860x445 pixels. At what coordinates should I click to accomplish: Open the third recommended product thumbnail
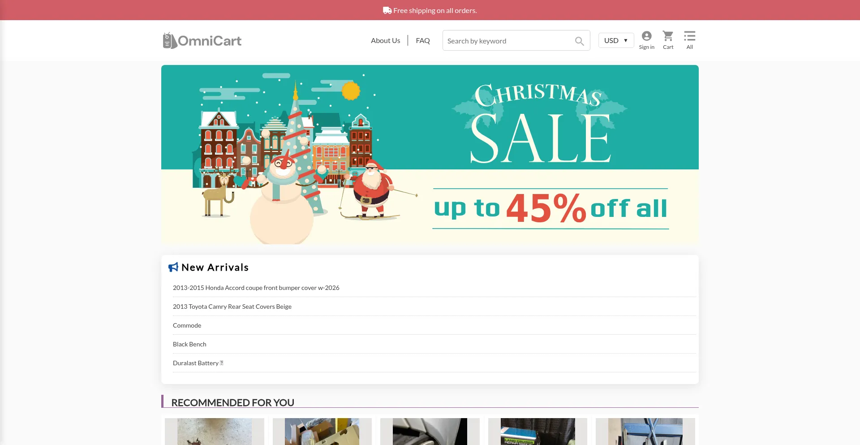[430, 432]
